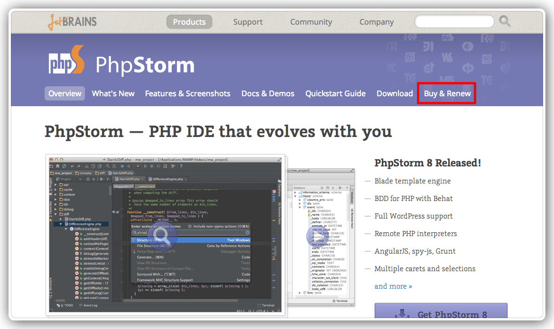Enlarge the light-theme Database screenshot thumbnail
This screenshot has height=329, width=554.
[320, 237]
